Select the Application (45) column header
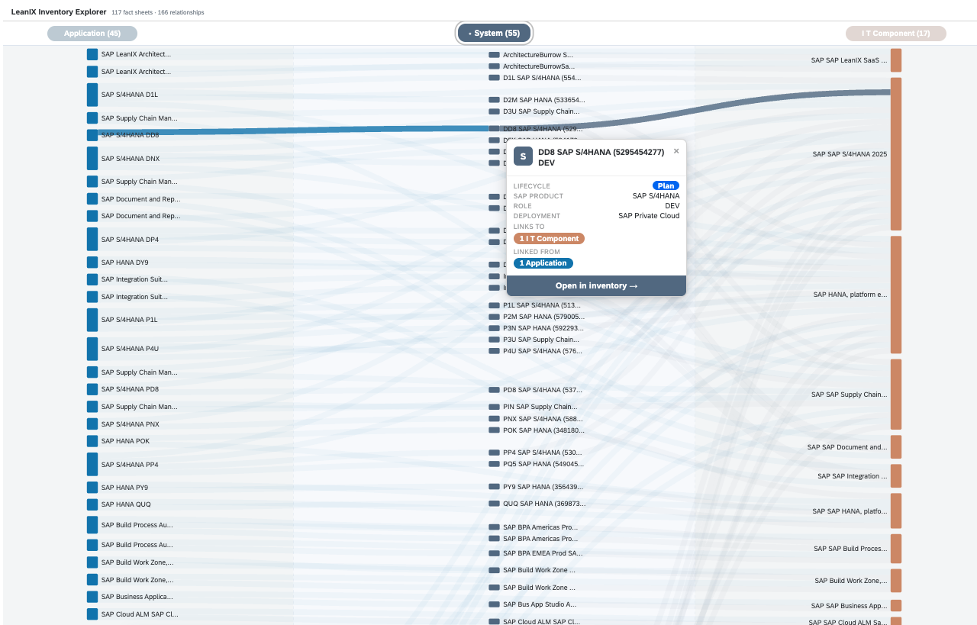977x625 pixels. (x=92, y=34)
